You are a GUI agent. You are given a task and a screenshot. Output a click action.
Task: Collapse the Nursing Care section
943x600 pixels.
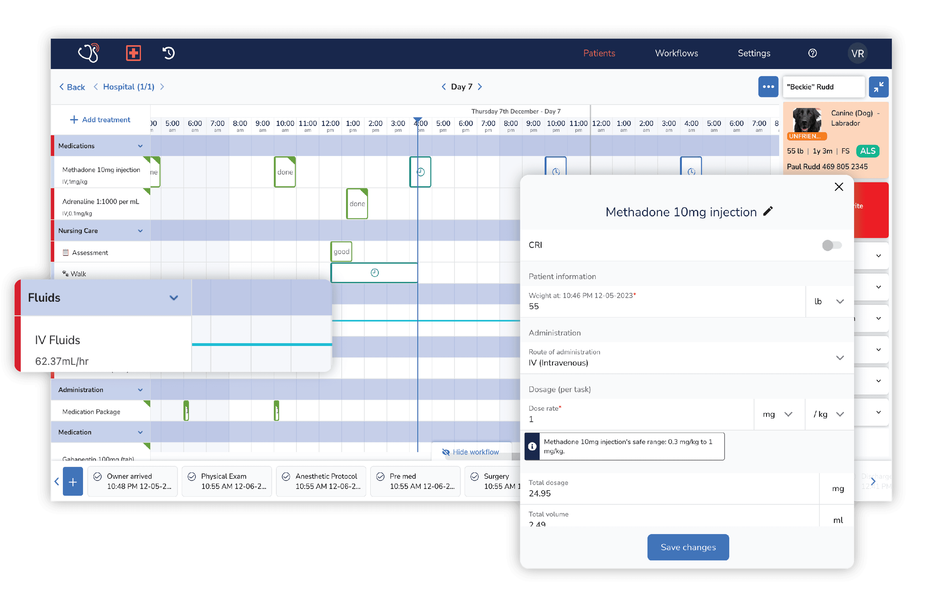140,231
